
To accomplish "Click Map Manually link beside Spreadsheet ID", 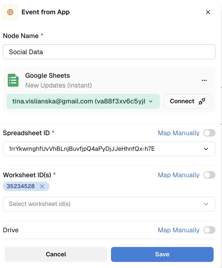I will pos(178,133).
